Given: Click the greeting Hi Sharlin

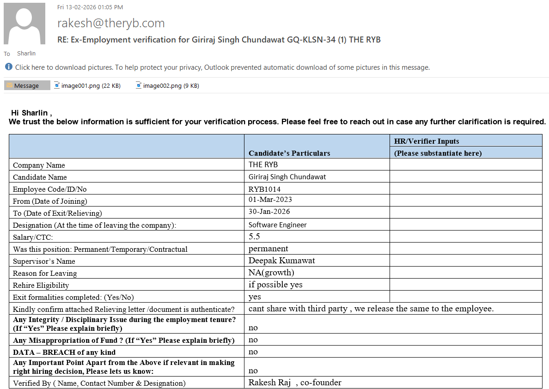Looking at the screenshot, I should click(31, 113).
